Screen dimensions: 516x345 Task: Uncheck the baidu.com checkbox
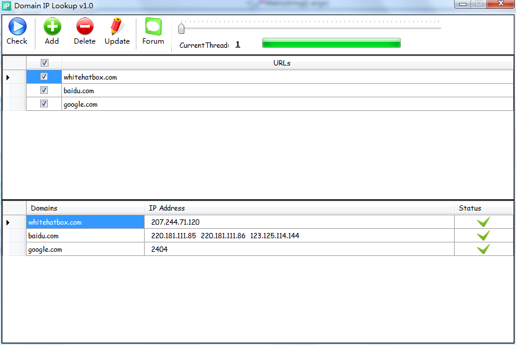[x=44, y=91]
